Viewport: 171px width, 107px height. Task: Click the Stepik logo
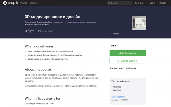pos(11,3)
